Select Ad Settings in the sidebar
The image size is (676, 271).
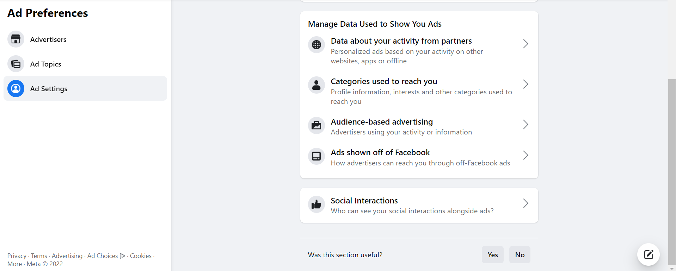click(x=85, y=88)
